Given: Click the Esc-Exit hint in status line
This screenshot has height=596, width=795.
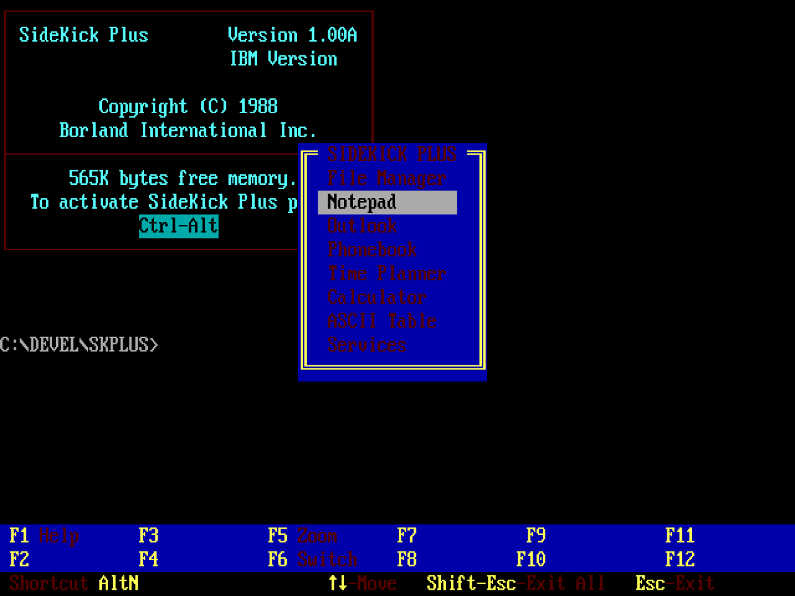Looking at the screenshot, I should [x=675, y=583].
